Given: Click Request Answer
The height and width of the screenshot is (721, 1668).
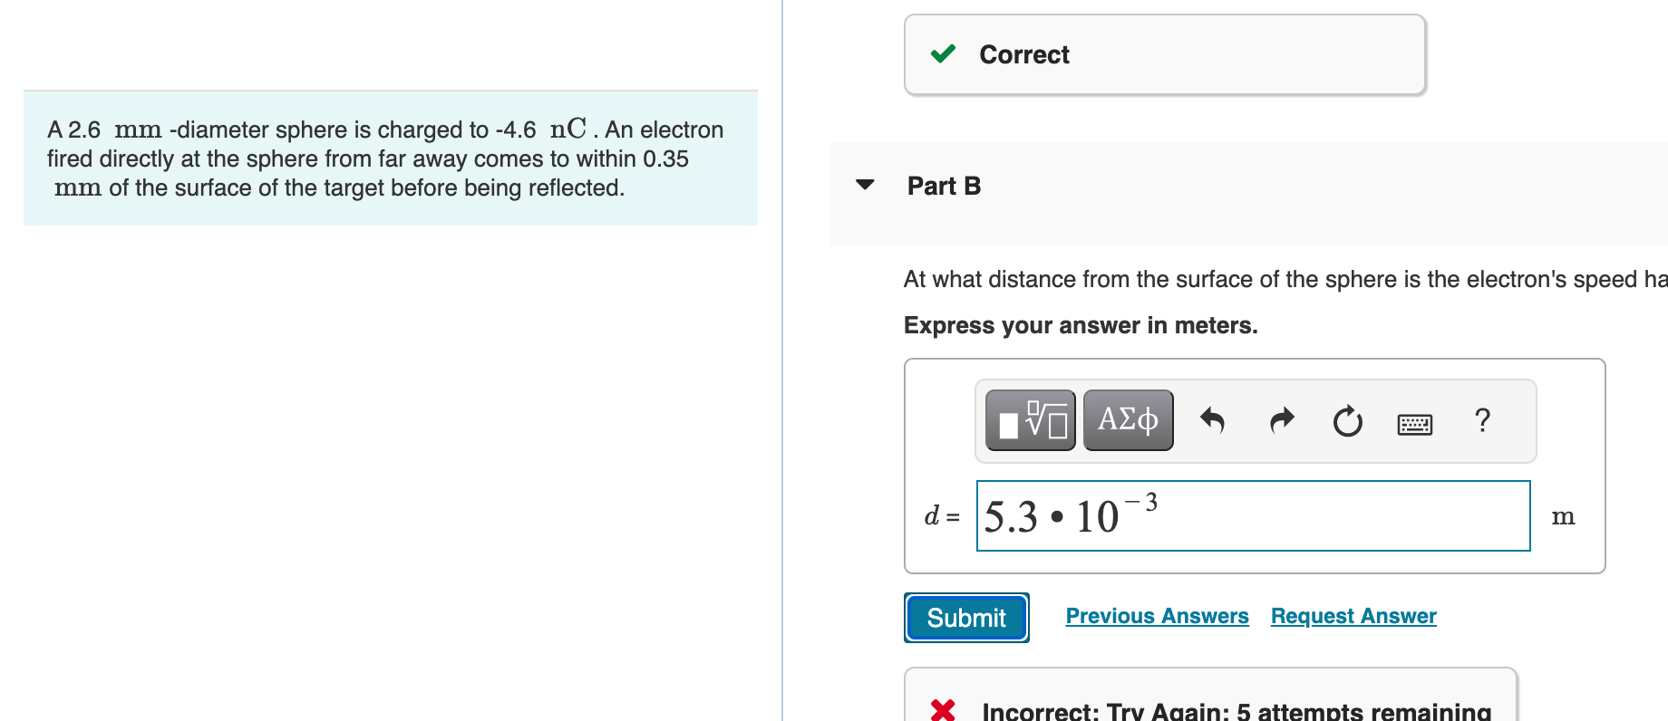Looking at the screenshot, I should pos(1353,616).
